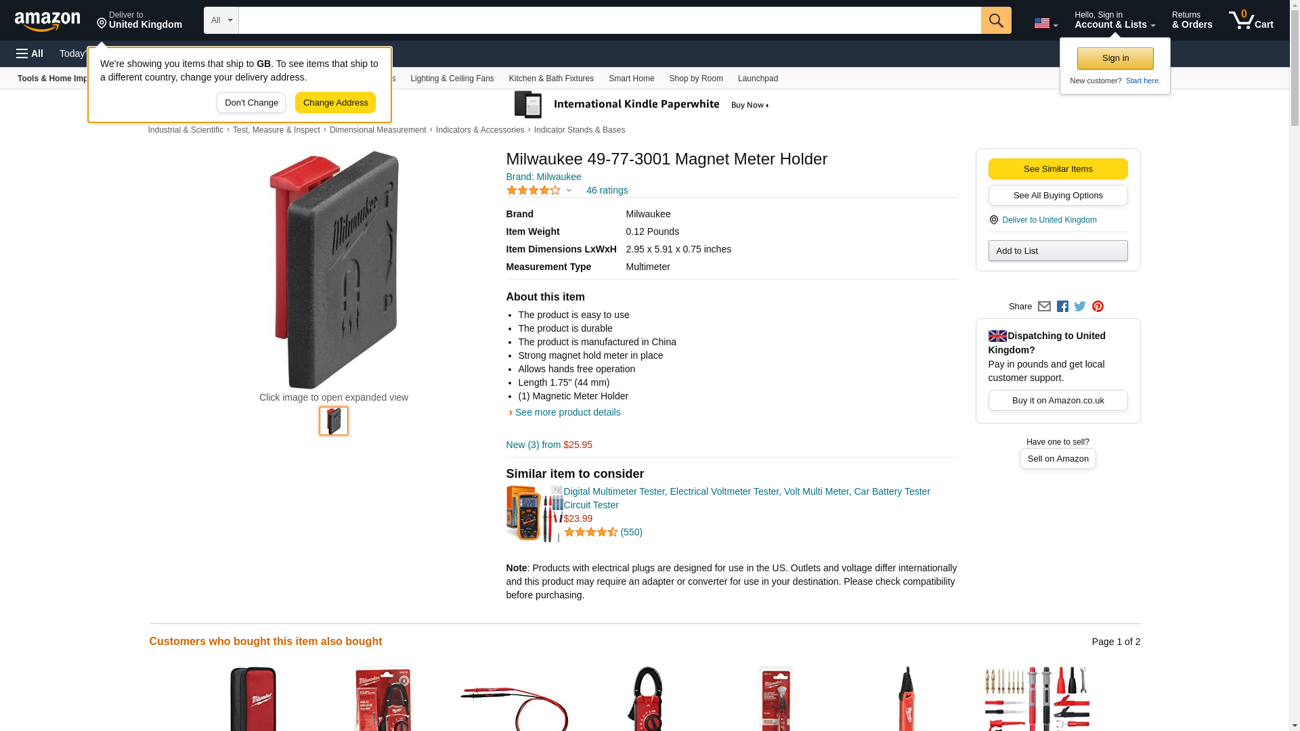The height and width of the screenshot is (731, 1300).
Task: Select the product image thumbnail
Action: coord(334,421)
